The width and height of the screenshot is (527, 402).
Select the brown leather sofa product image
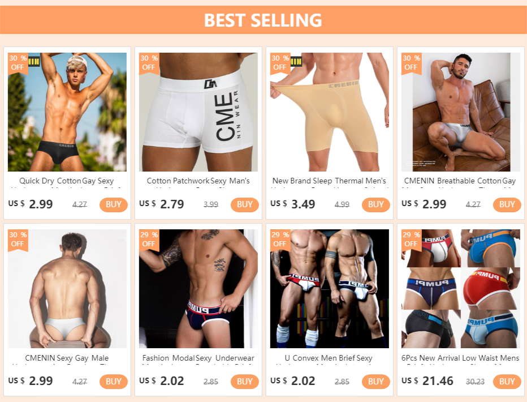pos(460,112)
